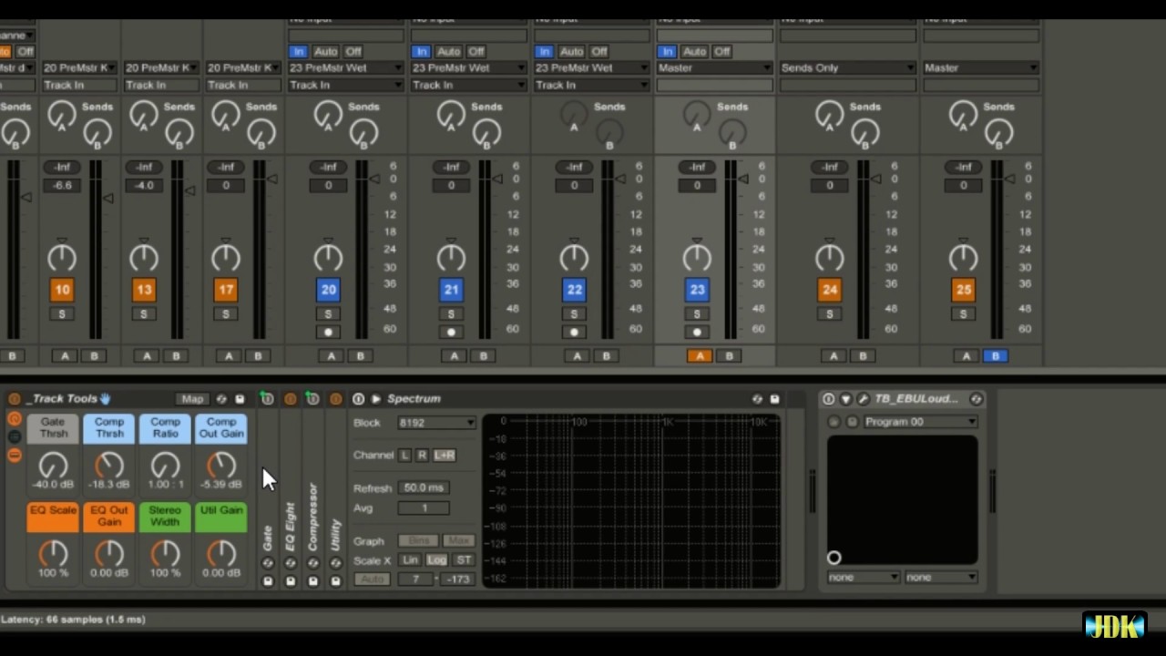This screenshot has height=656, width=1166.
Task: Click the XY pad handle in TB_EBULoudness
Action: click(834, 558)
